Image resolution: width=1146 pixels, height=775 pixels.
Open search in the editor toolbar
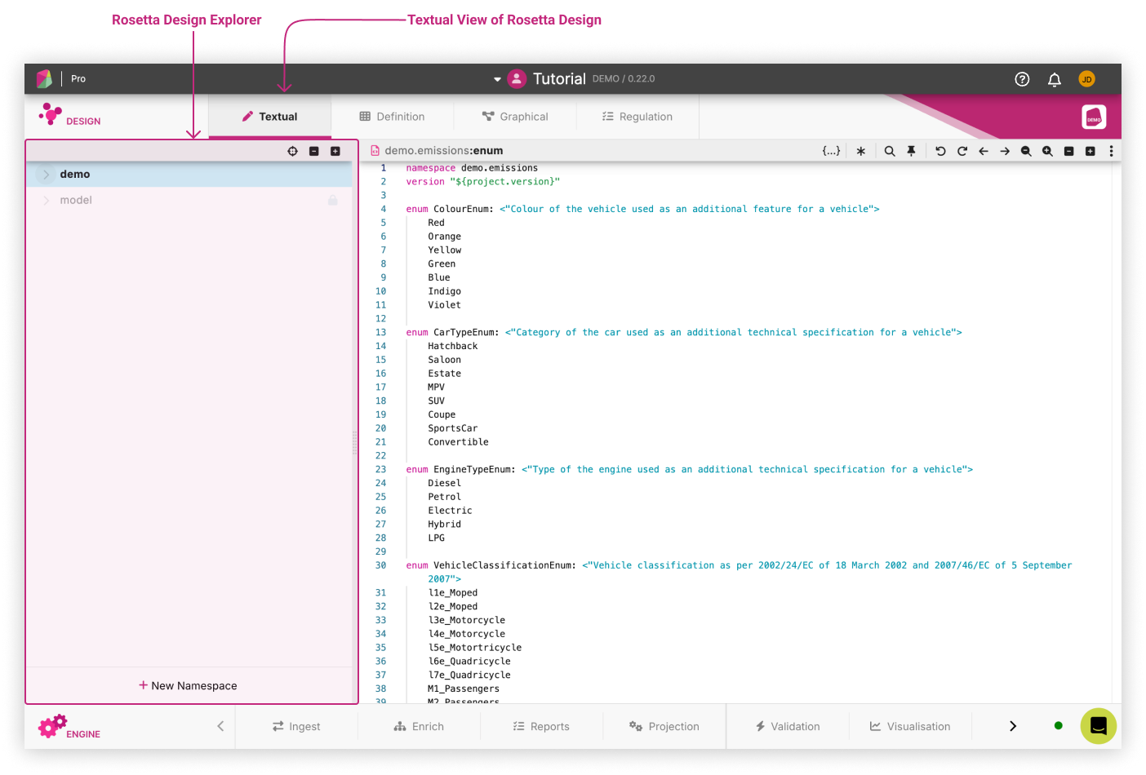(890, 151)
